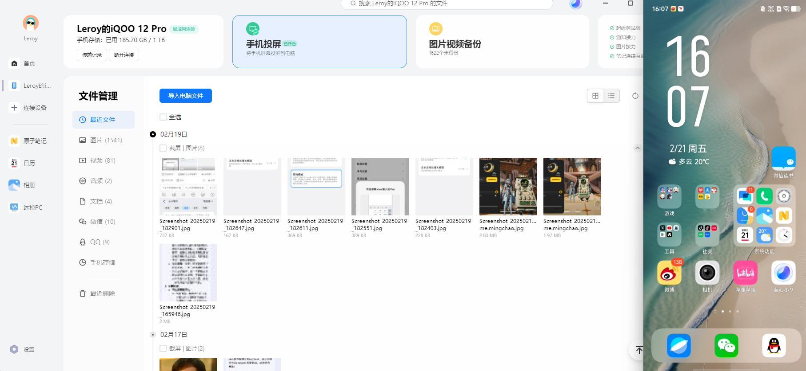Open thumbnail Screenshot_20250219_165946.jpg

tap(188, 273)
